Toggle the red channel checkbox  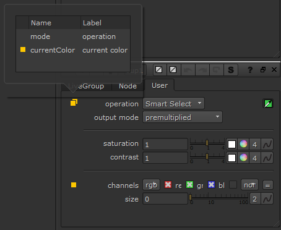tap(168, 185)
